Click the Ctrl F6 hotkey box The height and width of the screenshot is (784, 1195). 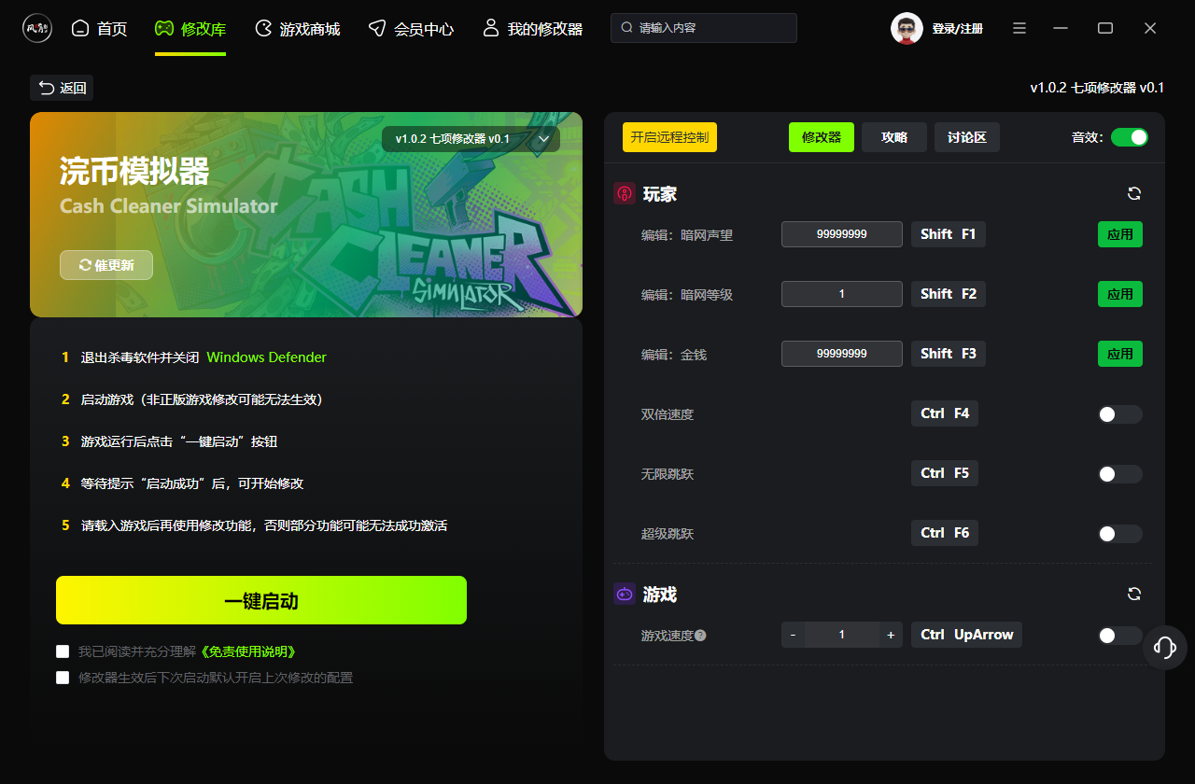945,533
